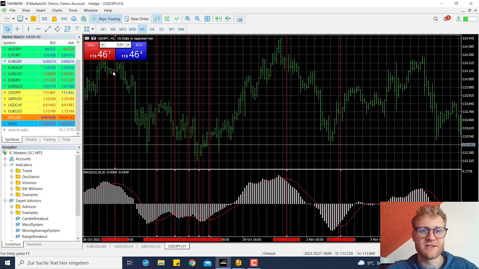Set timeframe to M15
Screen dimensions: 479x269
123,29
